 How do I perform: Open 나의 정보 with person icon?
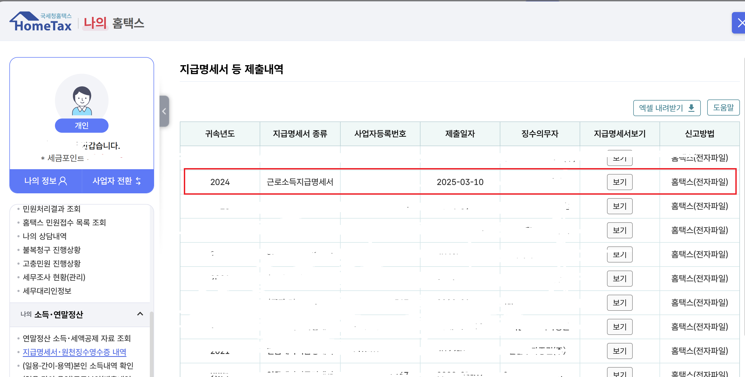(x=46, y=181)
